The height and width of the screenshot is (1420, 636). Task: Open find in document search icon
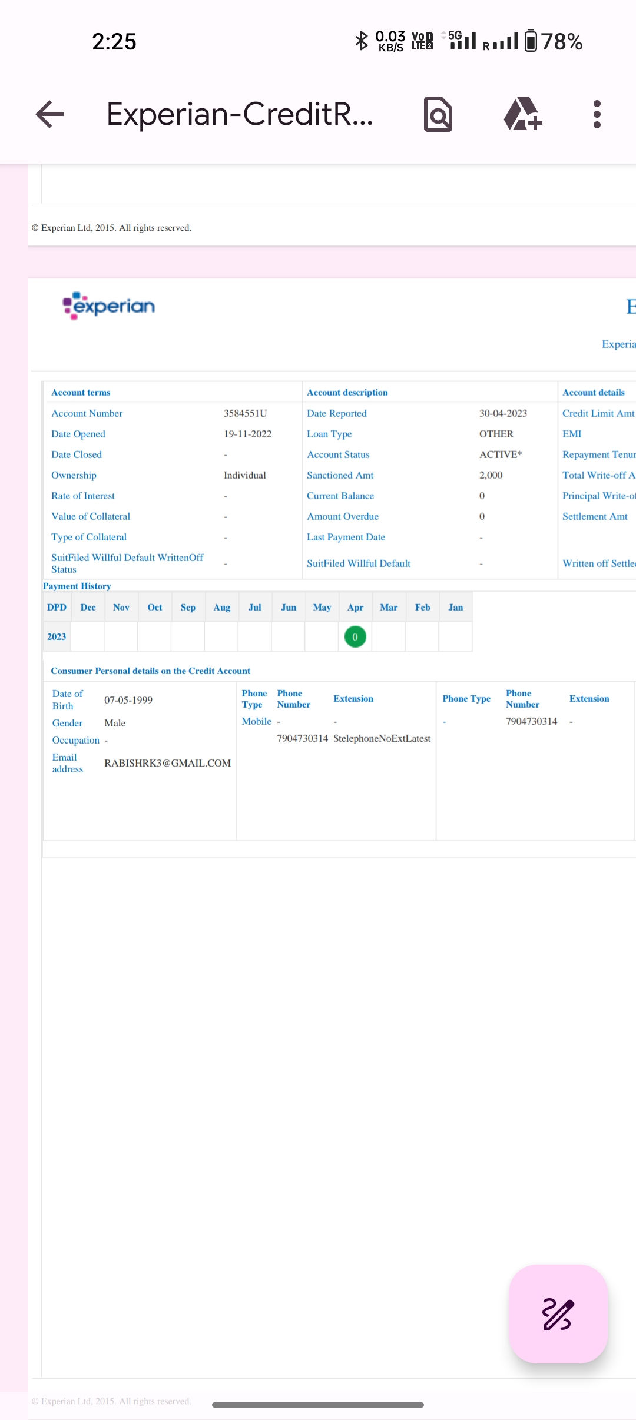click(x=438, y=114)
